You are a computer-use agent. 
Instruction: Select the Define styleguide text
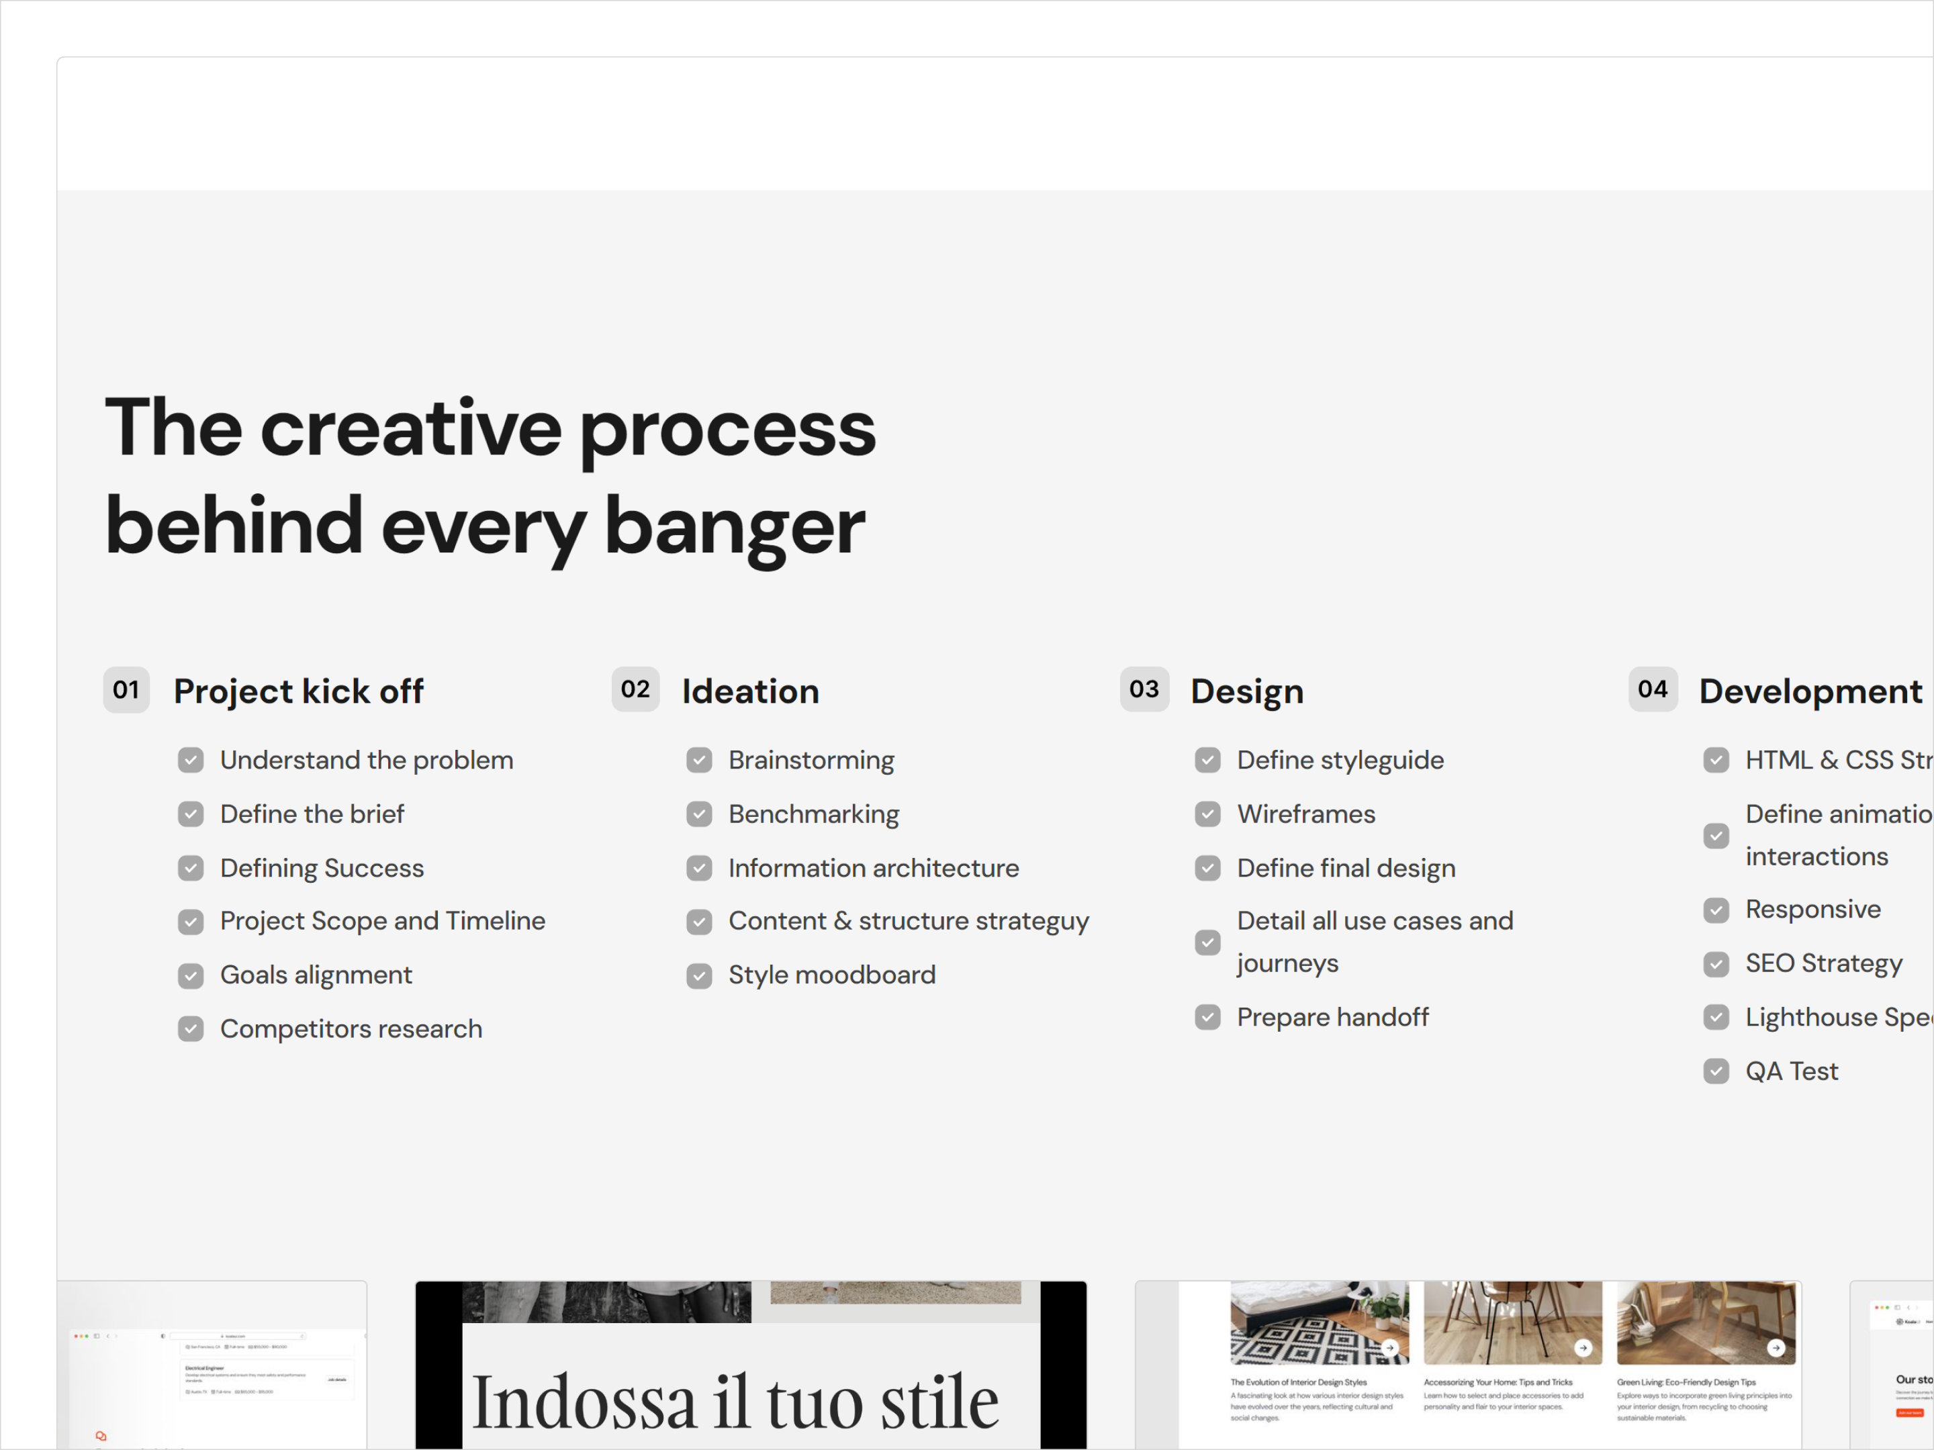[x=1340, y=761]
